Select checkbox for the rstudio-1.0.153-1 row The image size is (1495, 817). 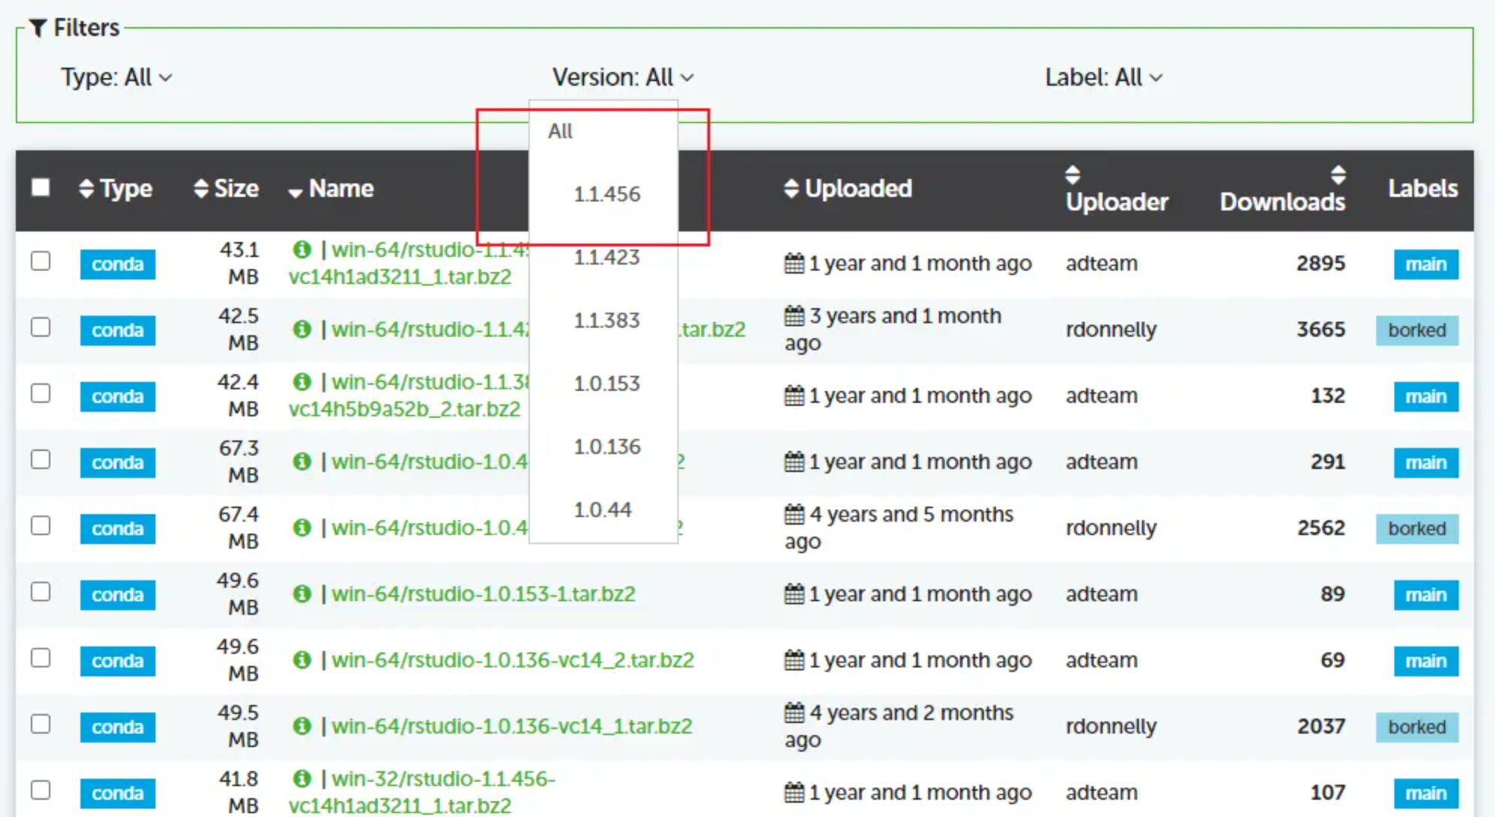pyautogui.click(x=41, y=592)
